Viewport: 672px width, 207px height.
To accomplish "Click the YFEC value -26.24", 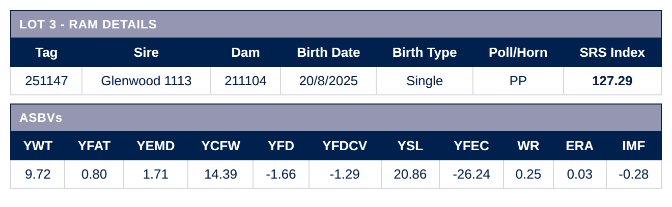I will tap(471, 175).
